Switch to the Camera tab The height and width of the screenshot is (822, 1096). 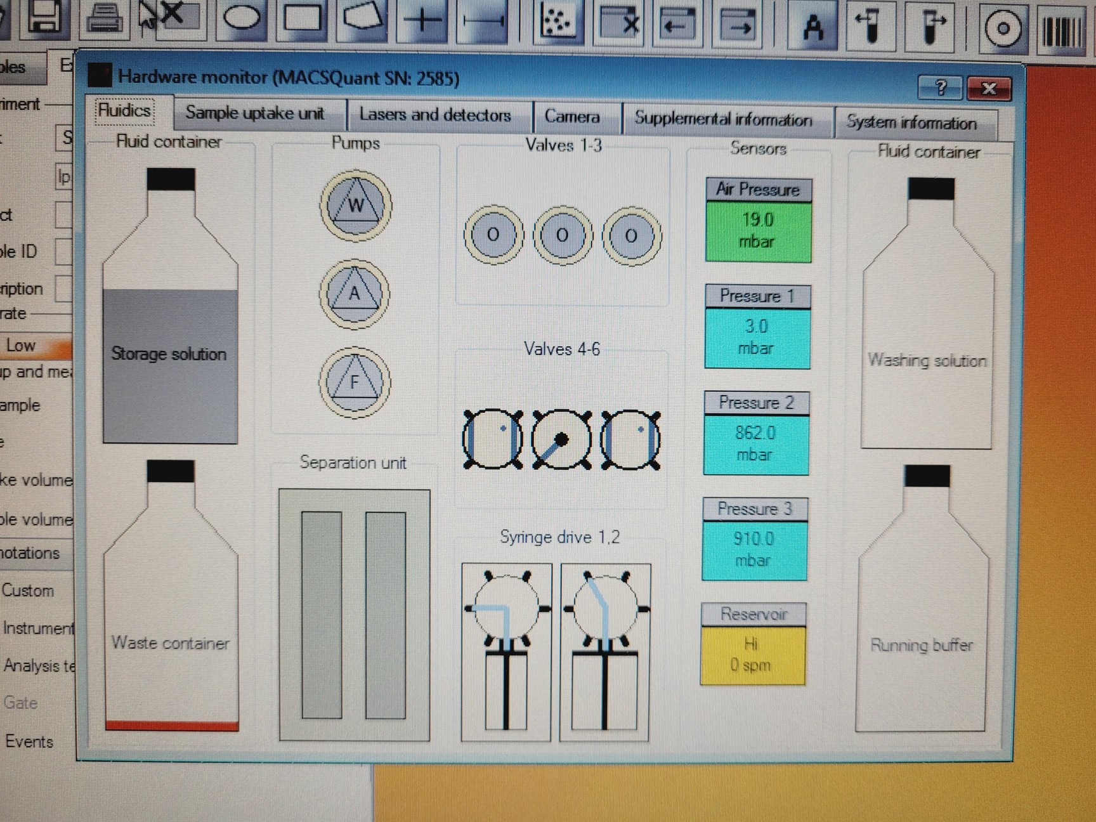pos(571,117)
